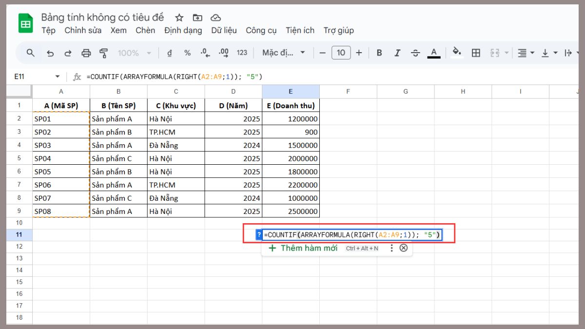Click the move to folder icon
Image resolution: width=585 pixels, height=329 pixels.
coord(197,18)
